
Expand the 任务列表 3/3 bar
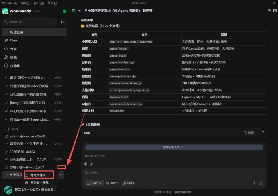click(174, 147)
